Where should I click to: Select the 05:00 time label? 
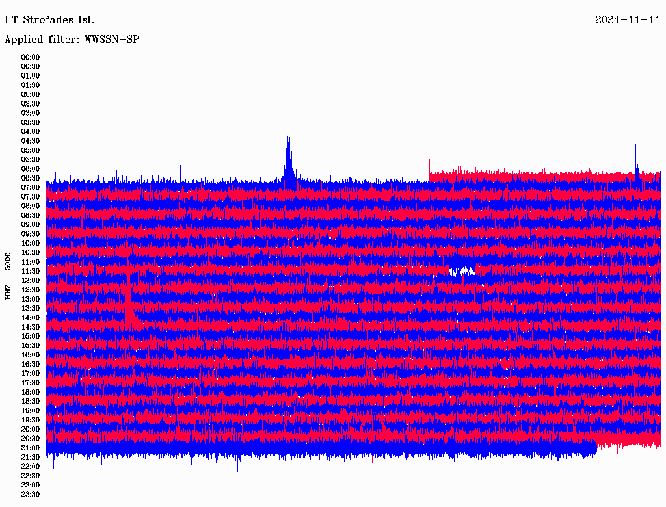(31, 150)
